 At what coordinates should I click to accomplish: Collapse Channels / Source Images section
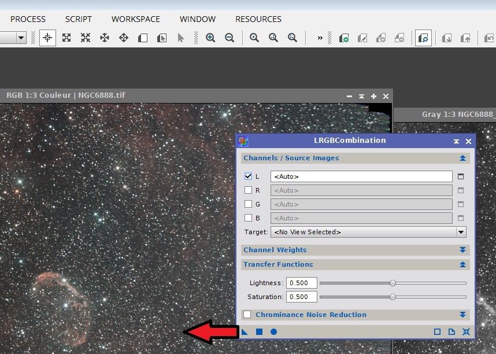coord(462,158)
